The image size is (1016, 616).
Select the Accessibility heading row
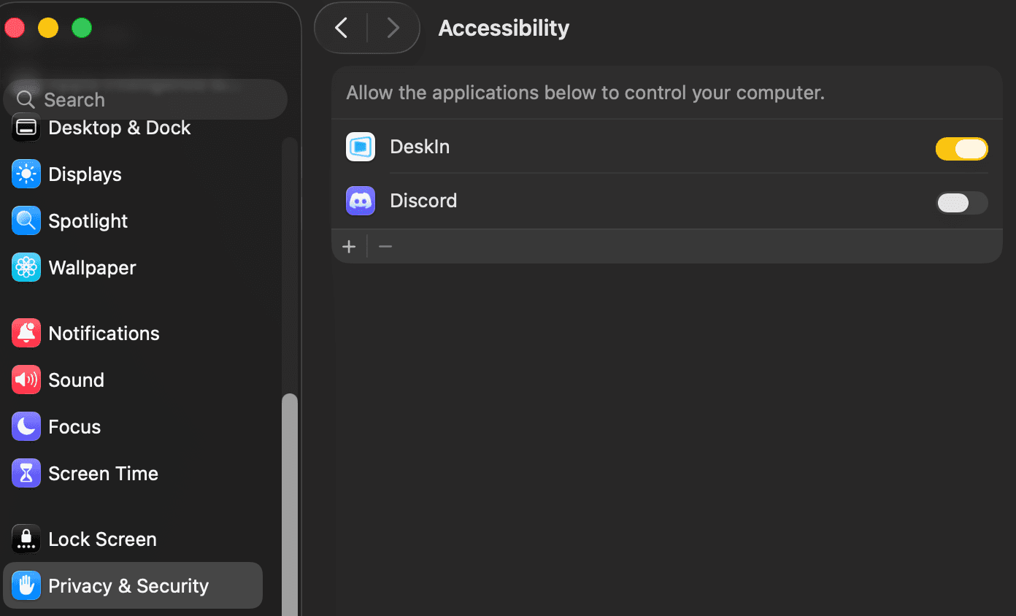point(503,28)
